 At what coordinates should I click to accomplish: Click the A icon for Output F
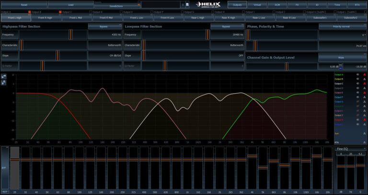(365, 97)
